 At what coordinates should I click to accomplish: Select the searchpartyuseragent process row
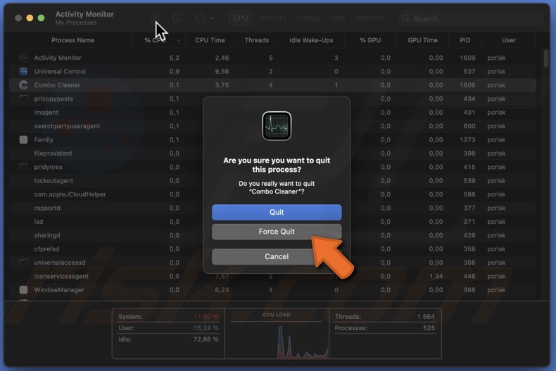[x=272, y=126]
